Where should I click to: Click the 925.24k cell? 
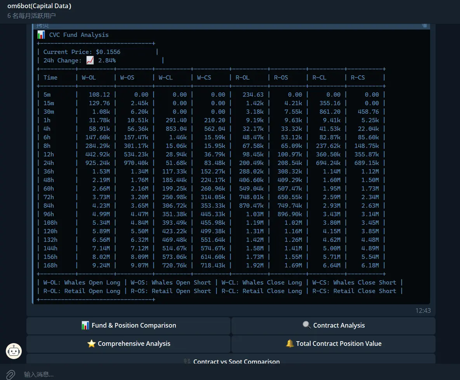[98, 163]
